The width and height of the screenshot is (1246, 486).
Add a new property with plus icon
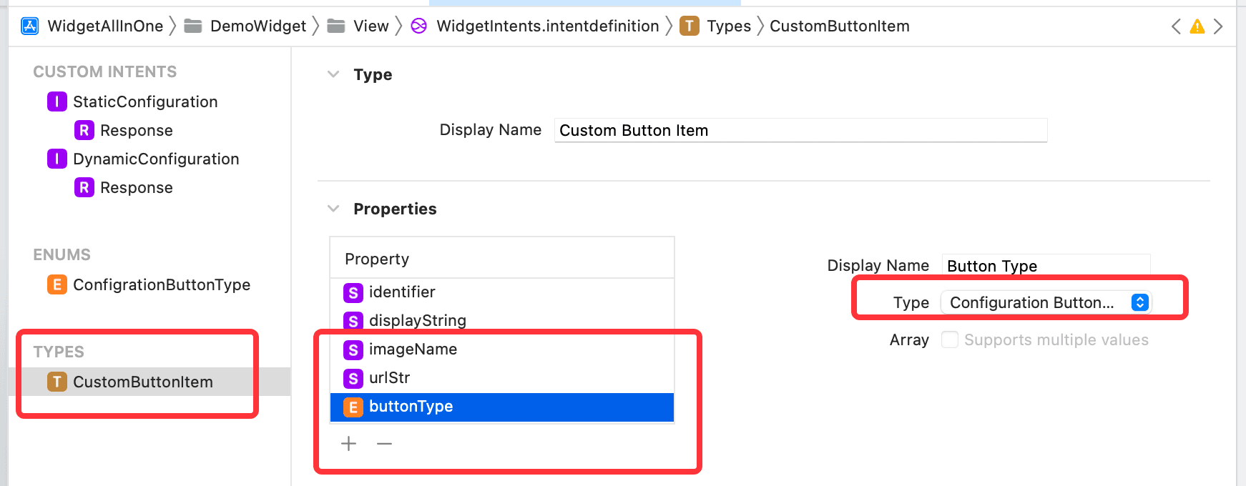[x=348, y=444]
